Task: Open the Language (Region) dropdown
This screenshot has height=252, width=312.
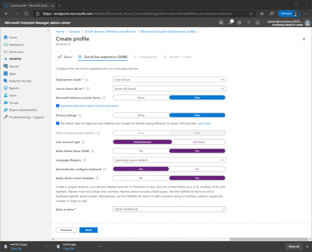Action: pyautogui.click(x=169, y=160)
